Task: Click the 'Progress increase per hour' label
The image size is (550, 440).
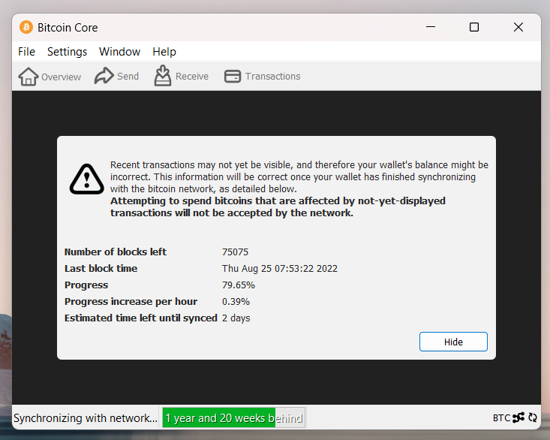Action: click(131, 301)
